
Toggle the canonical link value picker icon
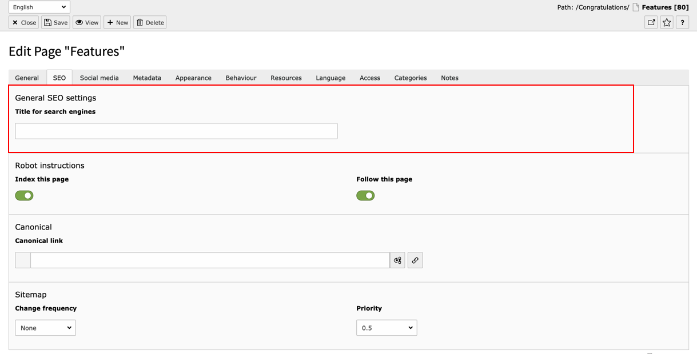pyautogui.click(x=397, y=260)
